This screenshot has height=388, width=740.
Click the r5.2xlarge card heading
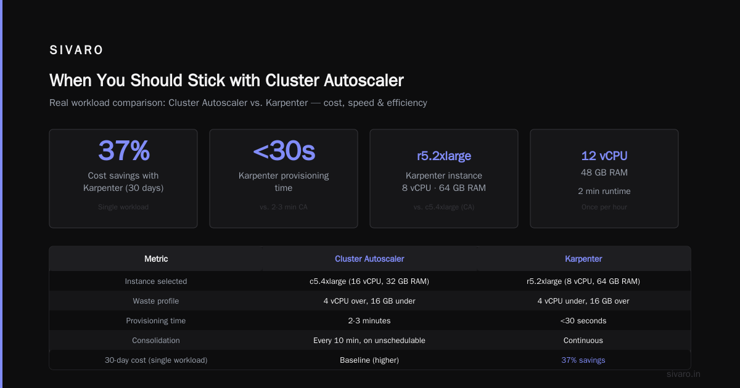coord(444,156)
